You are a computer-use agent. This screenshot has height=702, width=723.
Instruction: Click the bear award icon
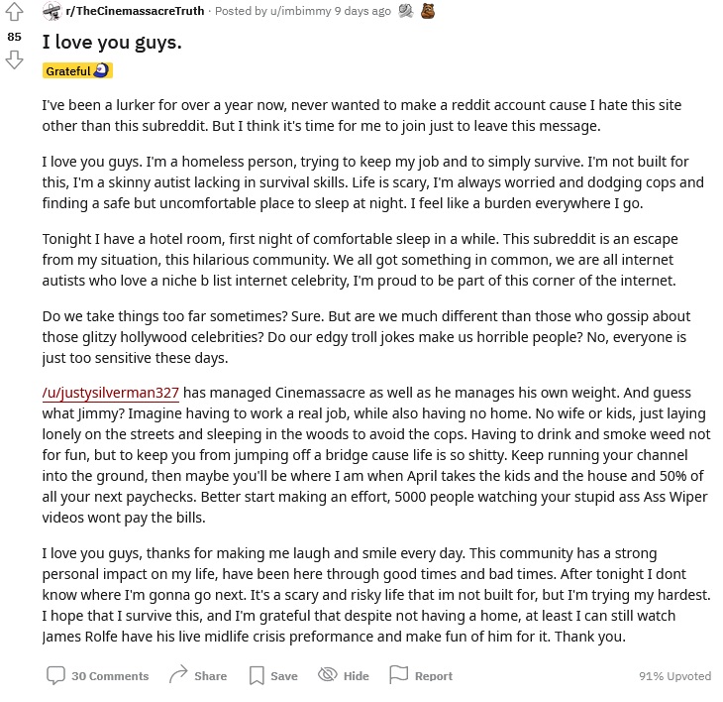428,11
